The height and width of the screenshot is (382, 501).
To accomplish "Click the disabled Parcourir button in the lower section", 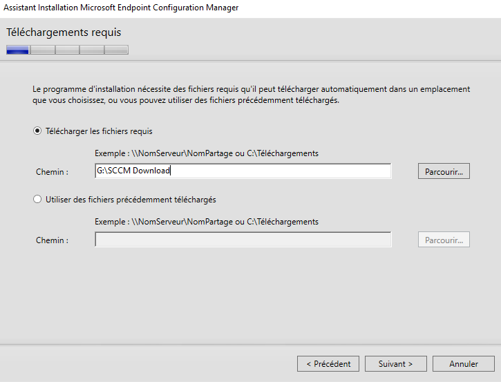I will 444,240.
